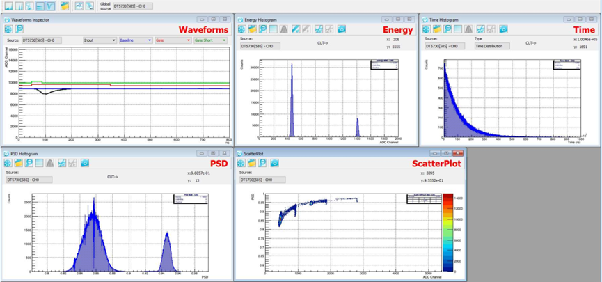Click camera snapshot icon in ScatterPlot window
This screenshot has width=602, height=282.
(x=274, y=164)
